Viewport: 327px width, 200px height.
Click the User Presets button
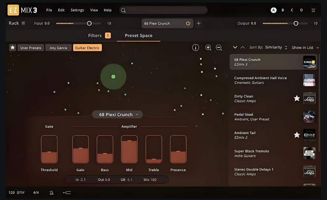(x=31, y=48)
